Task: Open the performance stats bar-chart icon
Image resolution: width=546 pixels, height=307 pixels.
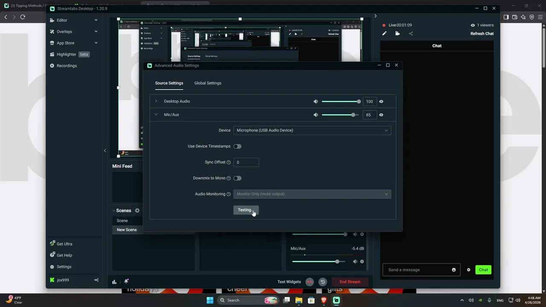Action: pyautogui.click(x=114, y=282)
